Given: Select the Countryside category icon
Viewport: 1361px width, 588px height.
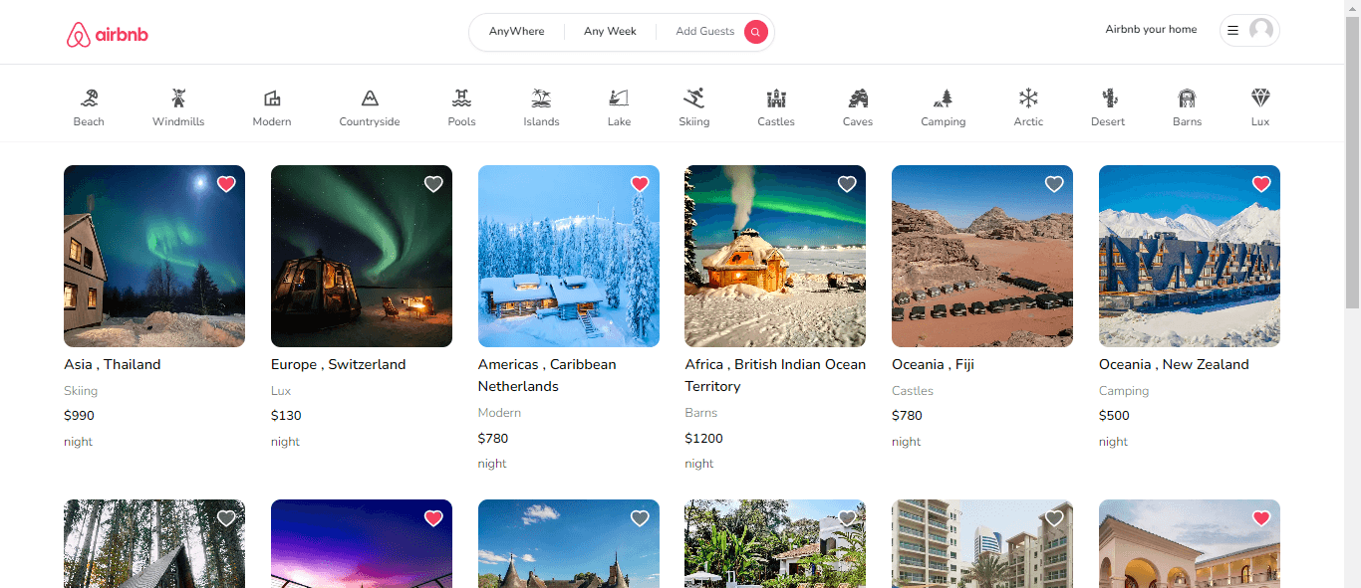Looking at the screenshot, I should (370, 98).
